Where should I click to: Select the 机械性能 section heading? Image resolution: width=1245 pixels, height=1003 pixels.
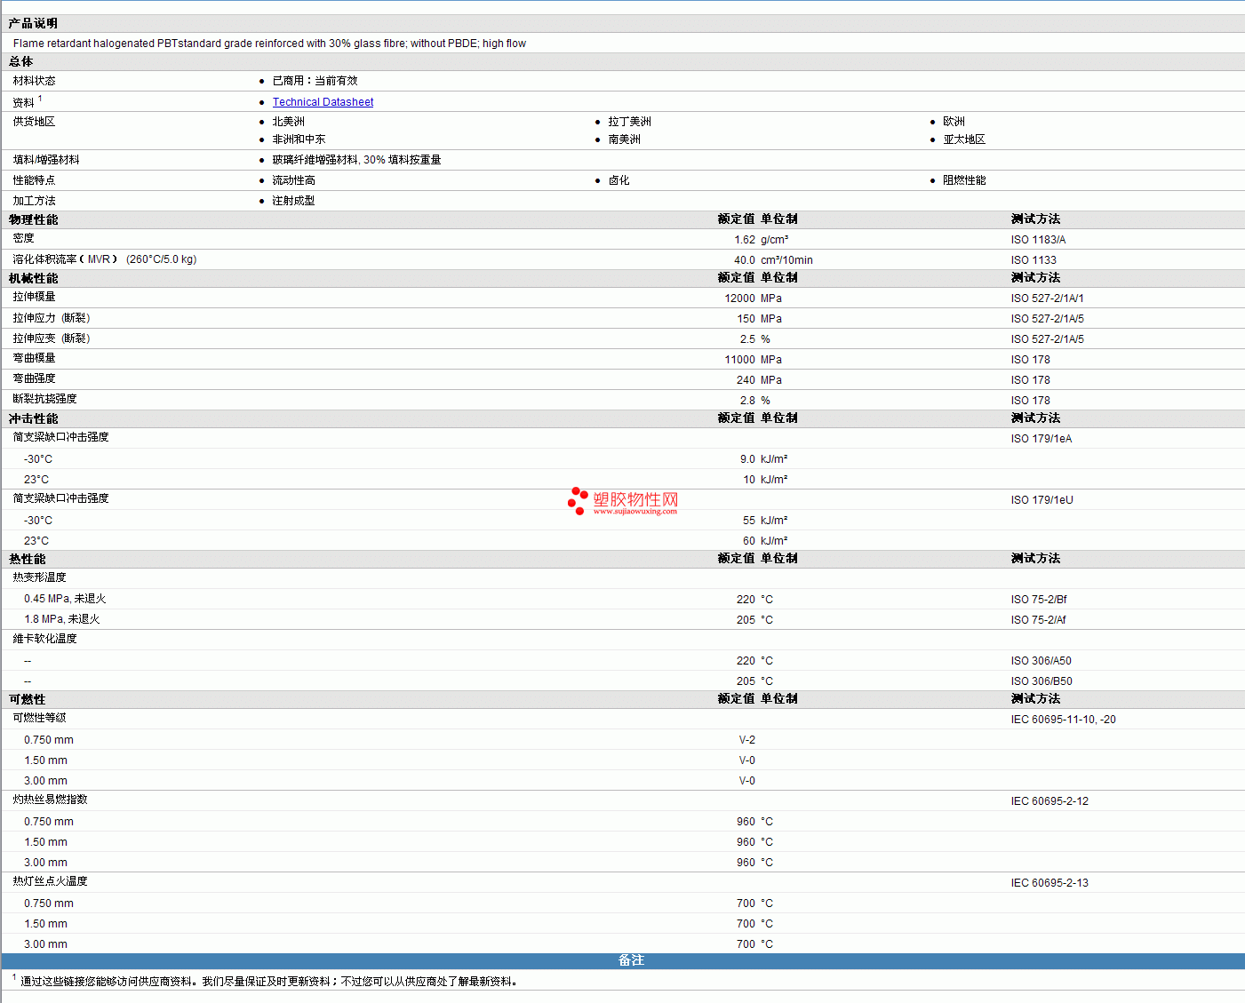[x=33, y=278]
